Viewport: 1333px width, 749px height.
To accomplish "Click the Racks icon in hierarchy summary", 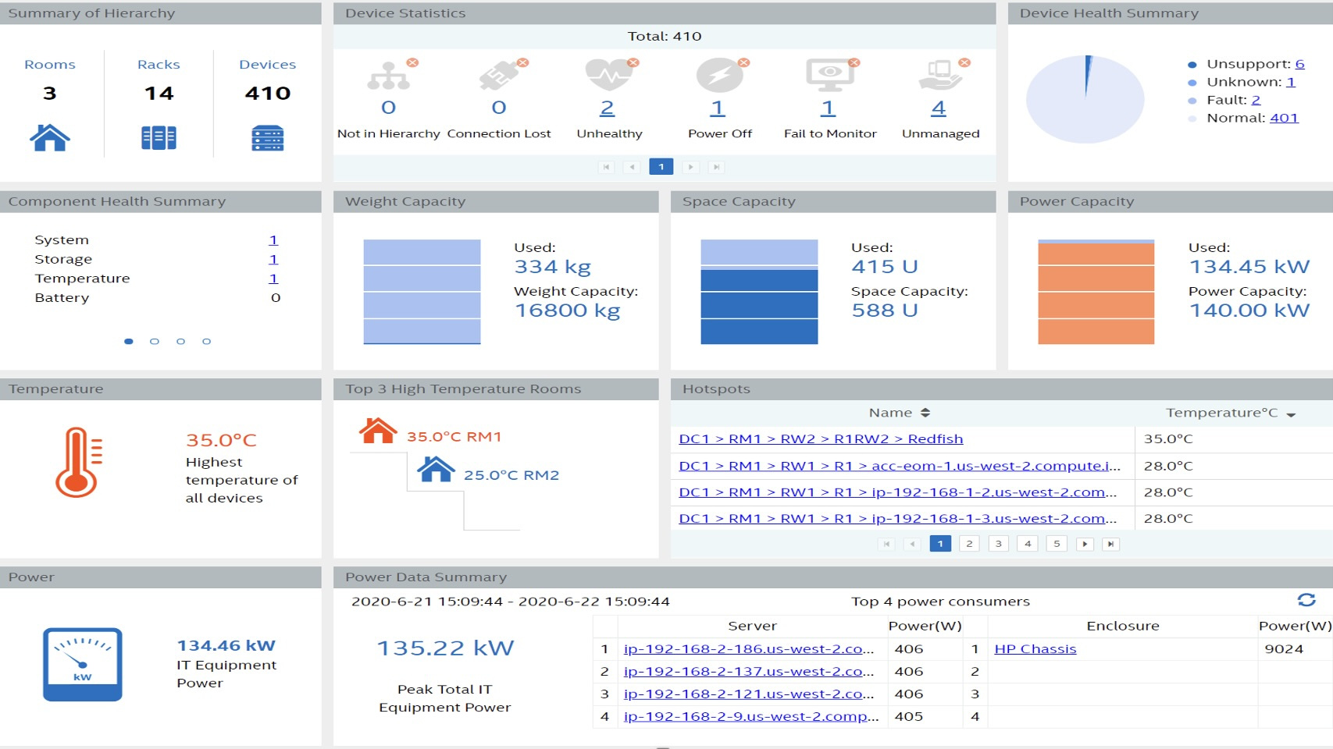I will click(x=159, y=138).
